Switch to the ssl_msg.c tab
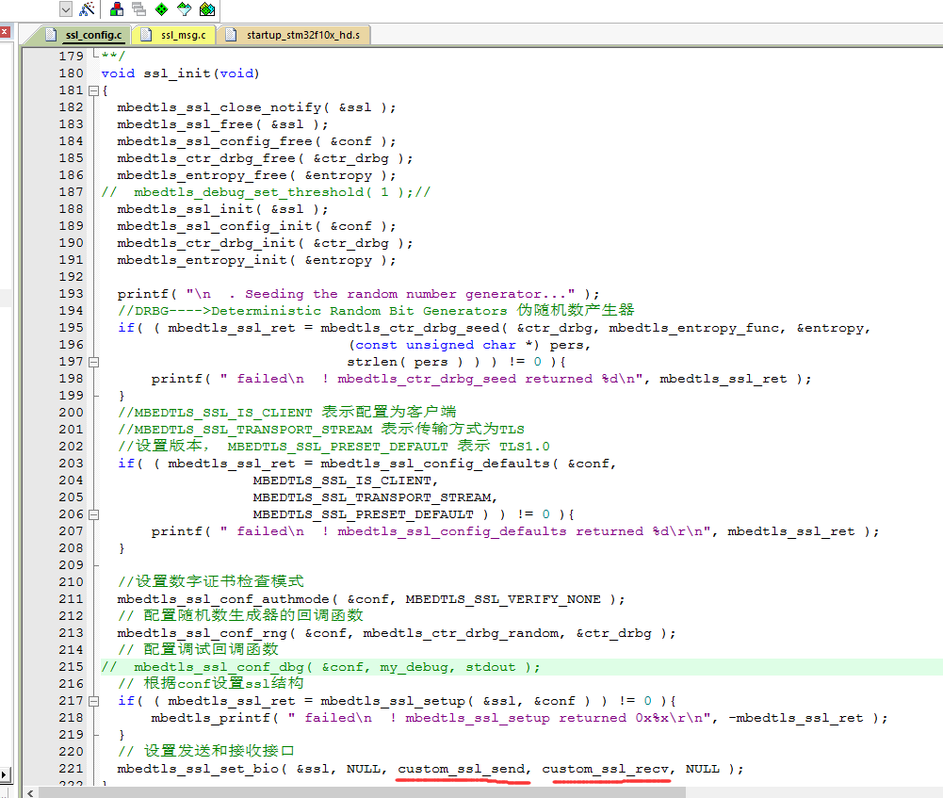 [x=175, y=35]
